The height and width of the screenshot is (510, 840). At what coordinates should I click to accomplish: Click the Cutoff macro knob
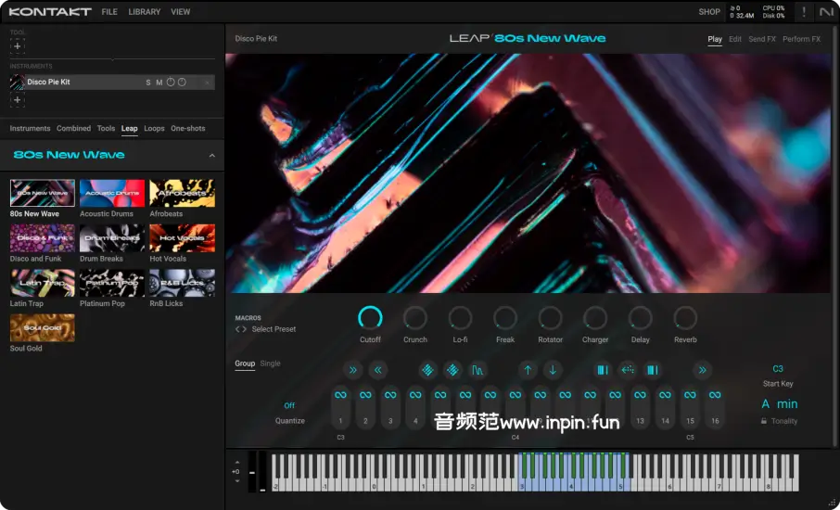370,318
